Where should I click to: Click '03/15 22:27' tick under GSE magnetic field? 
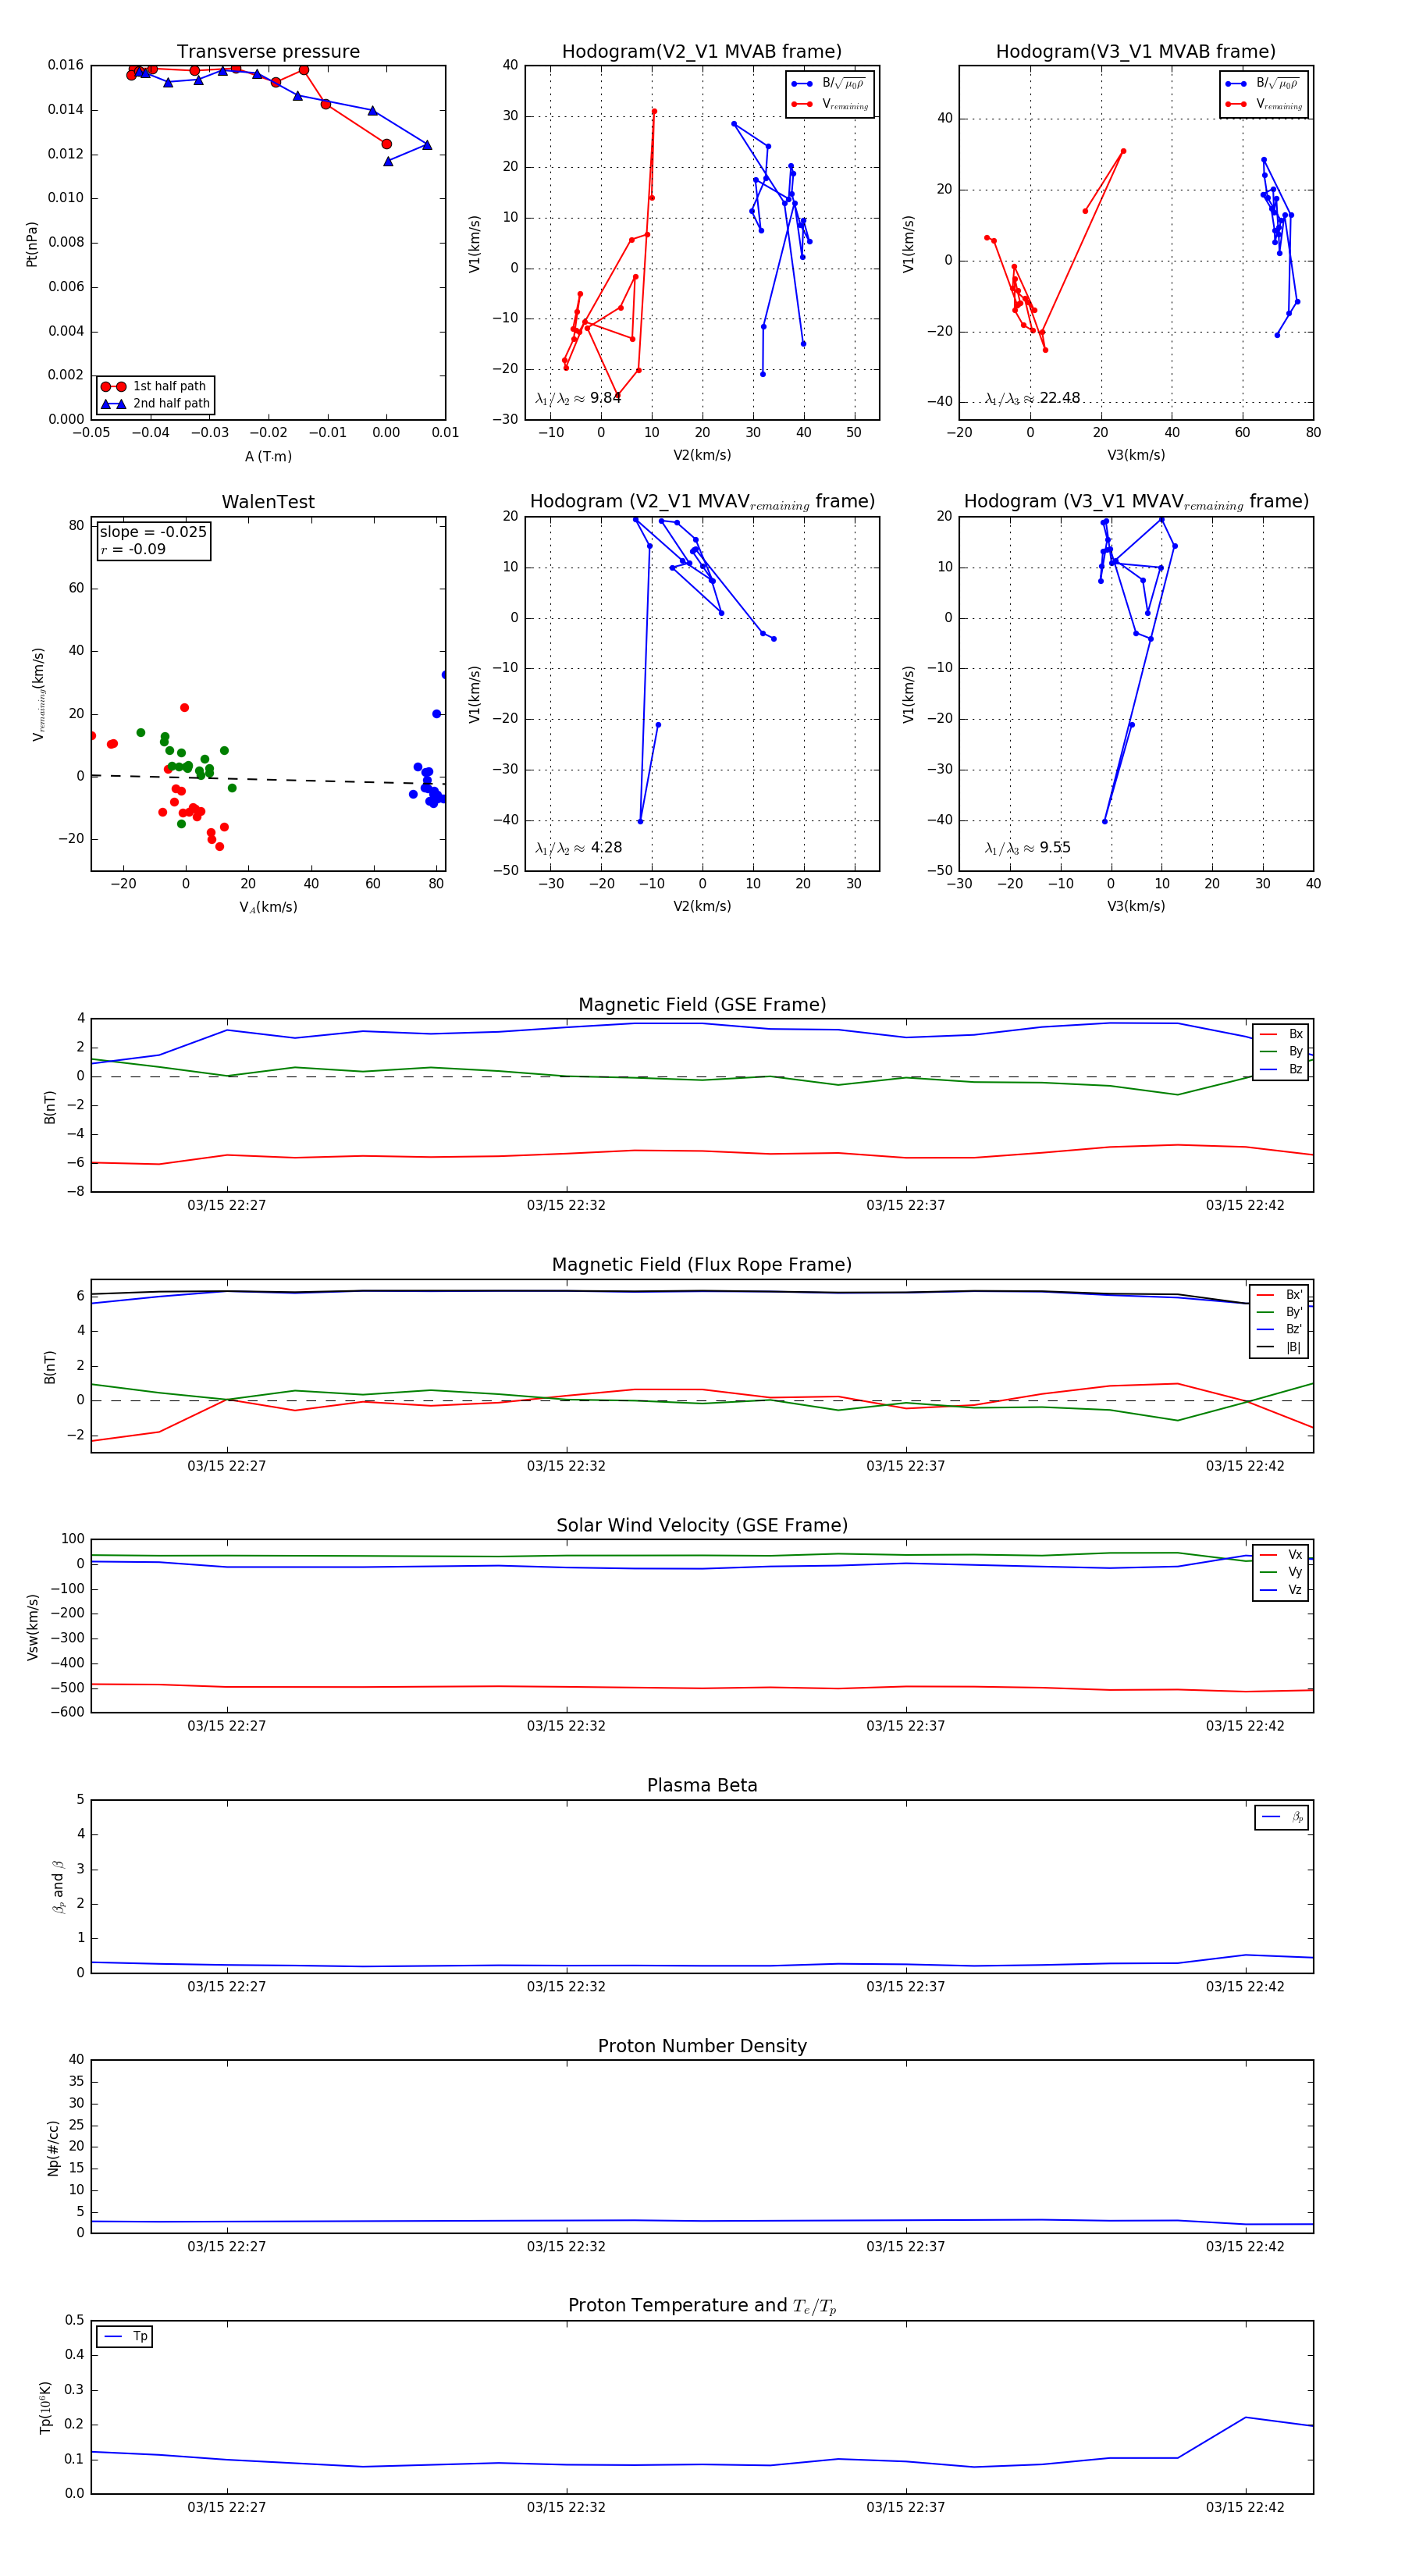click(227, 1205)
